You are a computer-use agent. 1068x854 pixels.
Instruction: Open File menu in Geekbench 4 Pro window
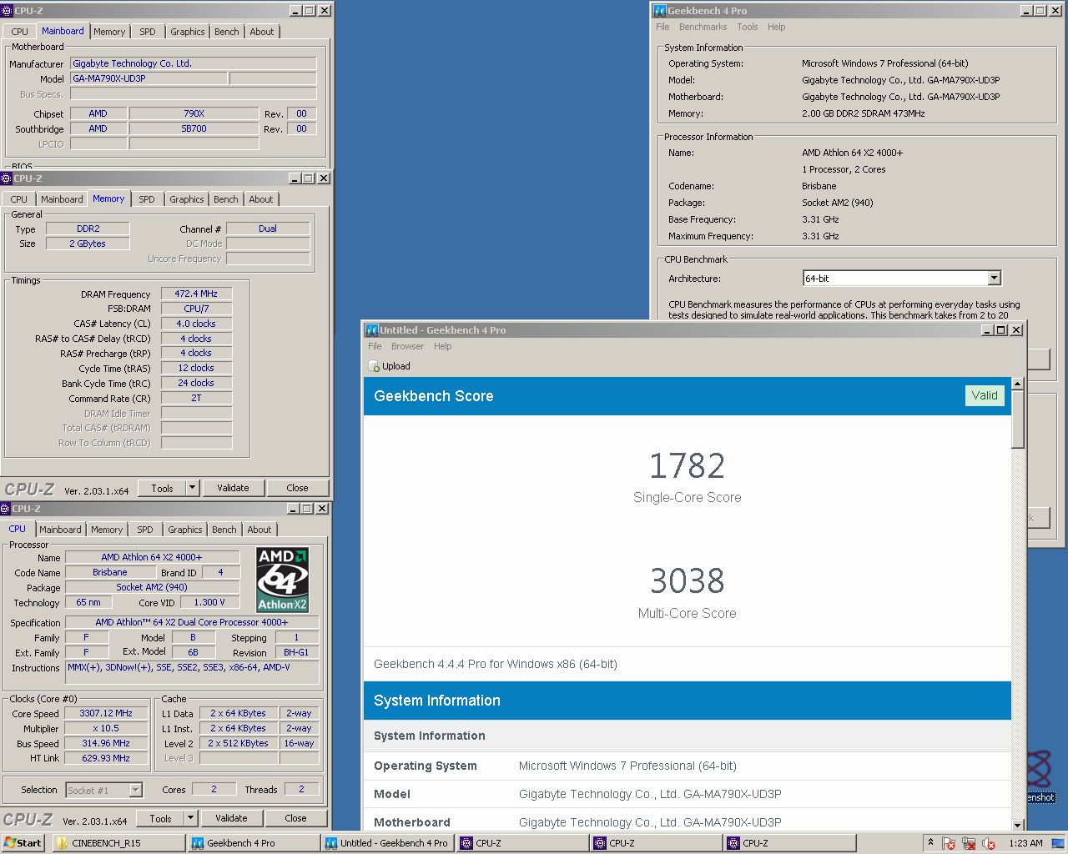click(662, 27)
